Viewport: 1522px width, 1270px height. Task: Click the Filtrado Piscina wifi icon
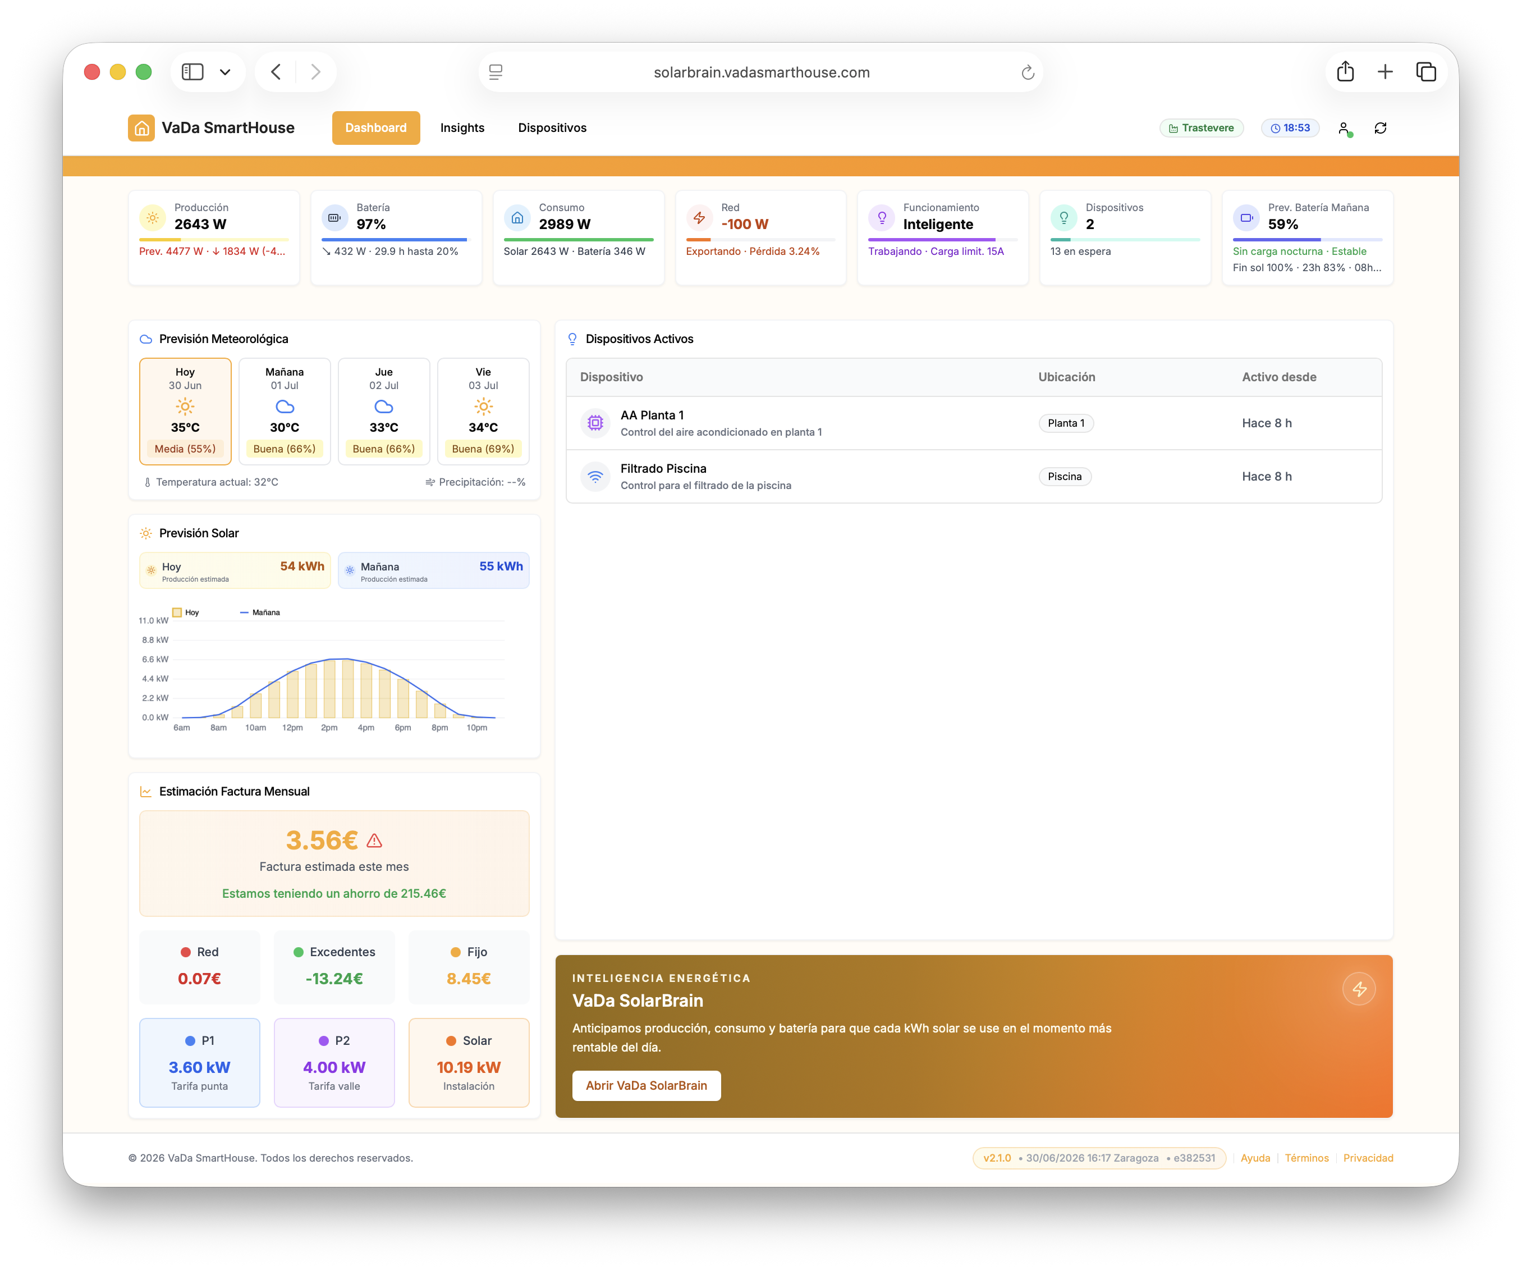[x=595, y=476]
